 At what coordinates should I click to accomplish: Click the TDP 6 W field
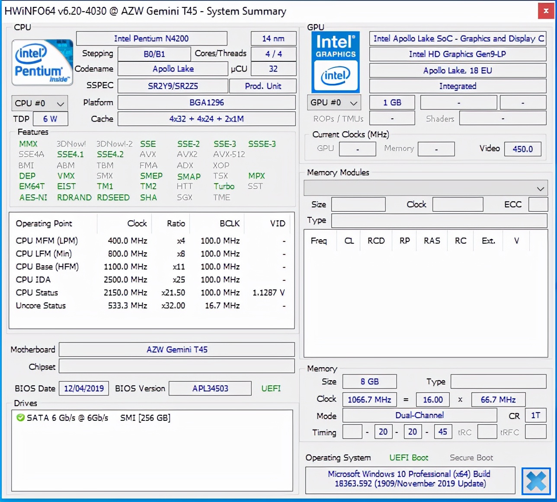(50, 119)
